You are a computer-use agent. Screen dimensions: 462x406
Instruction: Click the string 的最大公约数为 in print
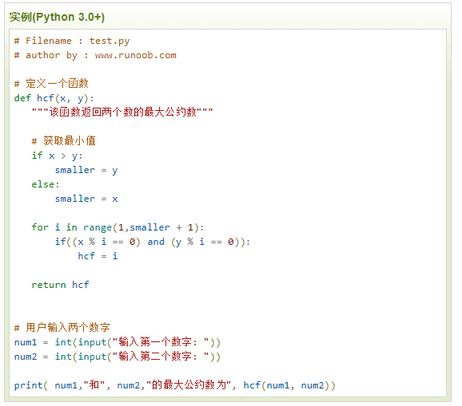point(189,385)
